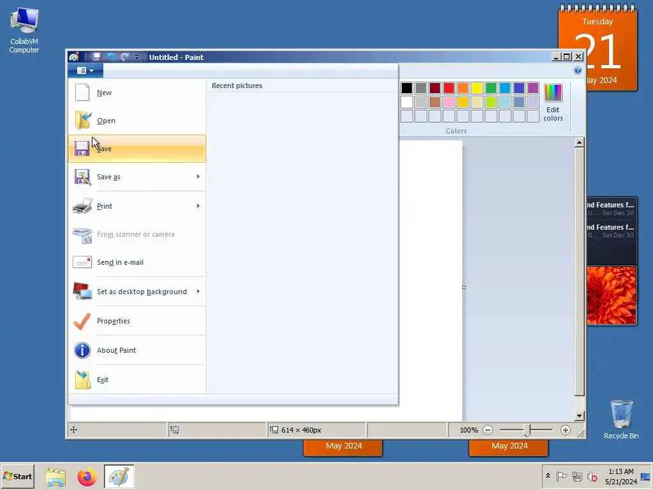Screen dimensions: 653x490
Task: Click the vertical scrollbar down arrow
Action: coord(579,416)
